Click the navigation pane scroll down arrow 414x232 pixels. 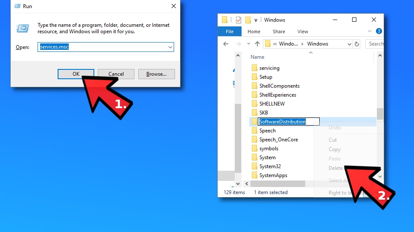point(238,183)
